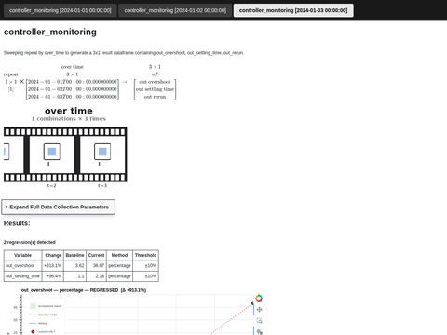The image size is (447, 335).
Task: Open the Bokeh logo link in the plot toolbar
Action: [x=259, y=298]
